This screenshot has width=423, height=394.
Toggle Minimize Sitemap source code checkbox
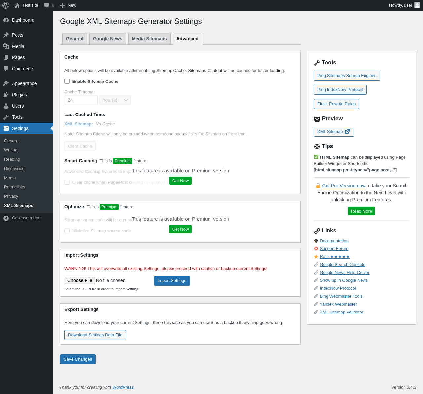tap(67, 231)
